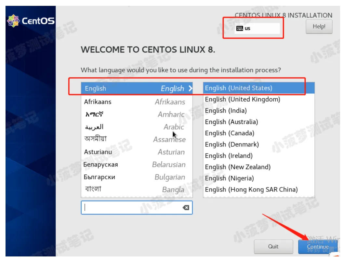Choose English (Denmark) locale
356x273 pixels.
coord(259,144)
